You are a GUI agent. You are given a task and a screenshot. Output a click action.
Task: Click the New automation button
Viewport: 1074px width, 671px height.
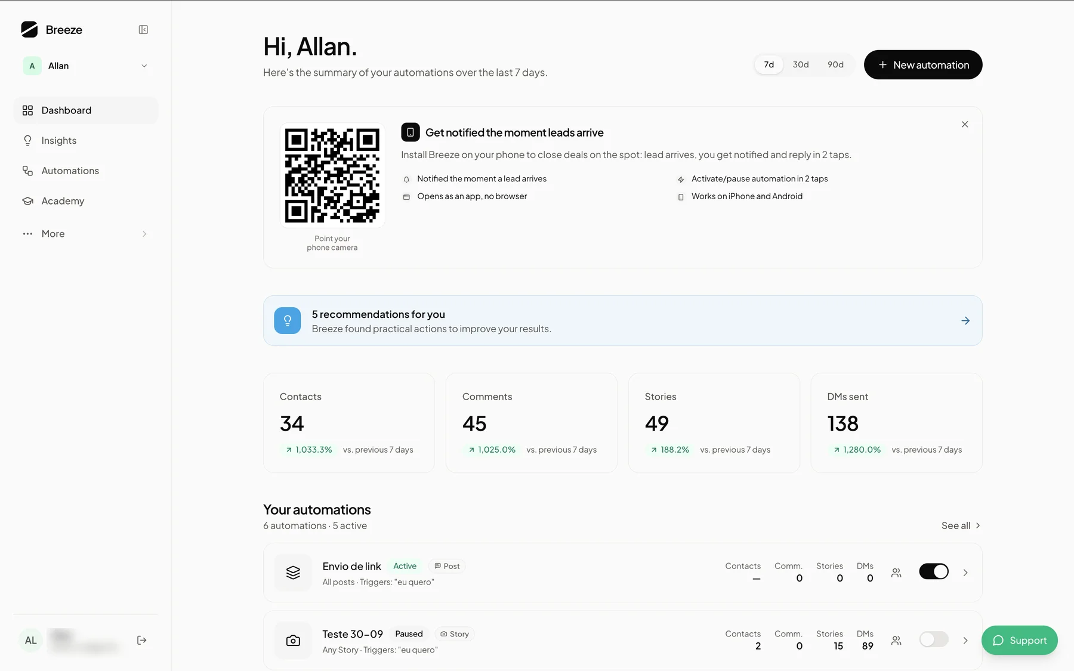(x=923, y=64)
